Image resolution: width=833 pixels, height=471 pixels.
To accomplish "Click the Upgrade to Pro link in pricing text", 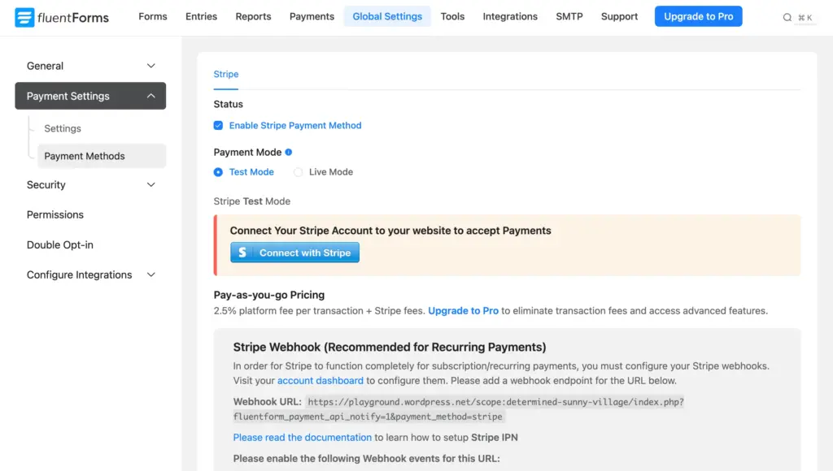I will pyautogui.click(x=463, y=310).
